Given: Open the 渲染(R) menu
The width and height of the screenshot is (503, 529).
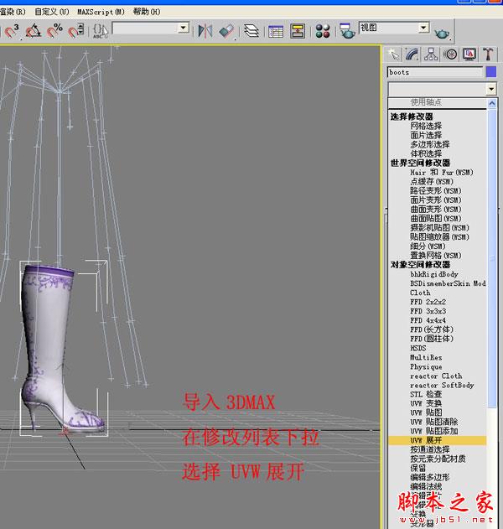Looking at the screenshot, I should (x=12, y=12).
